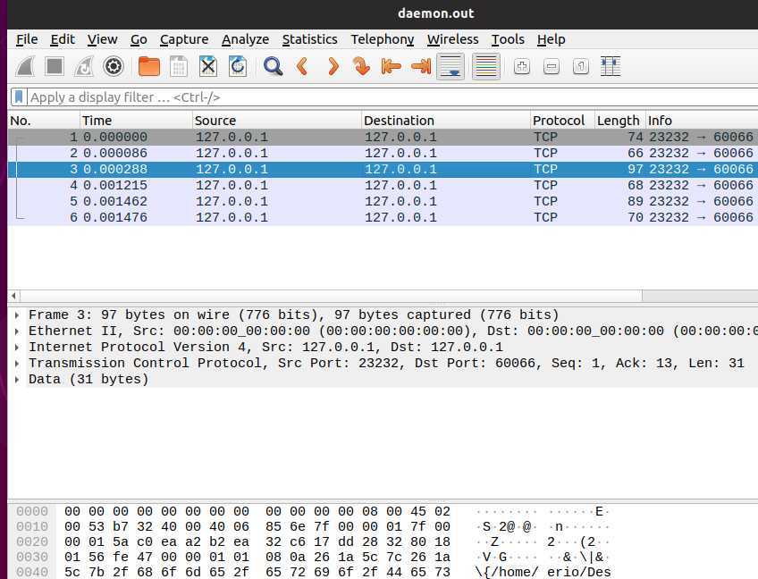Click the ASCII text \{/home/ in bytes pane
Viewport: 758px width, 579px height.
[x=506, y=572]
